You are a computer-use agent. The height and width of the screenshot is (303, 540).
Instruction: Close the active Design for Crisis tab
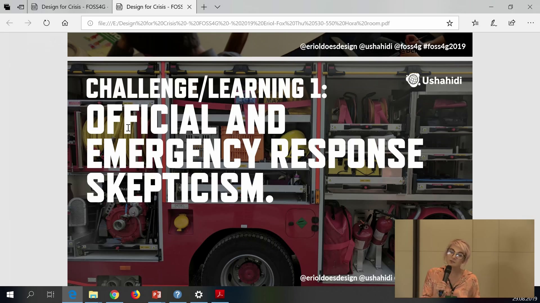[190, 7]
